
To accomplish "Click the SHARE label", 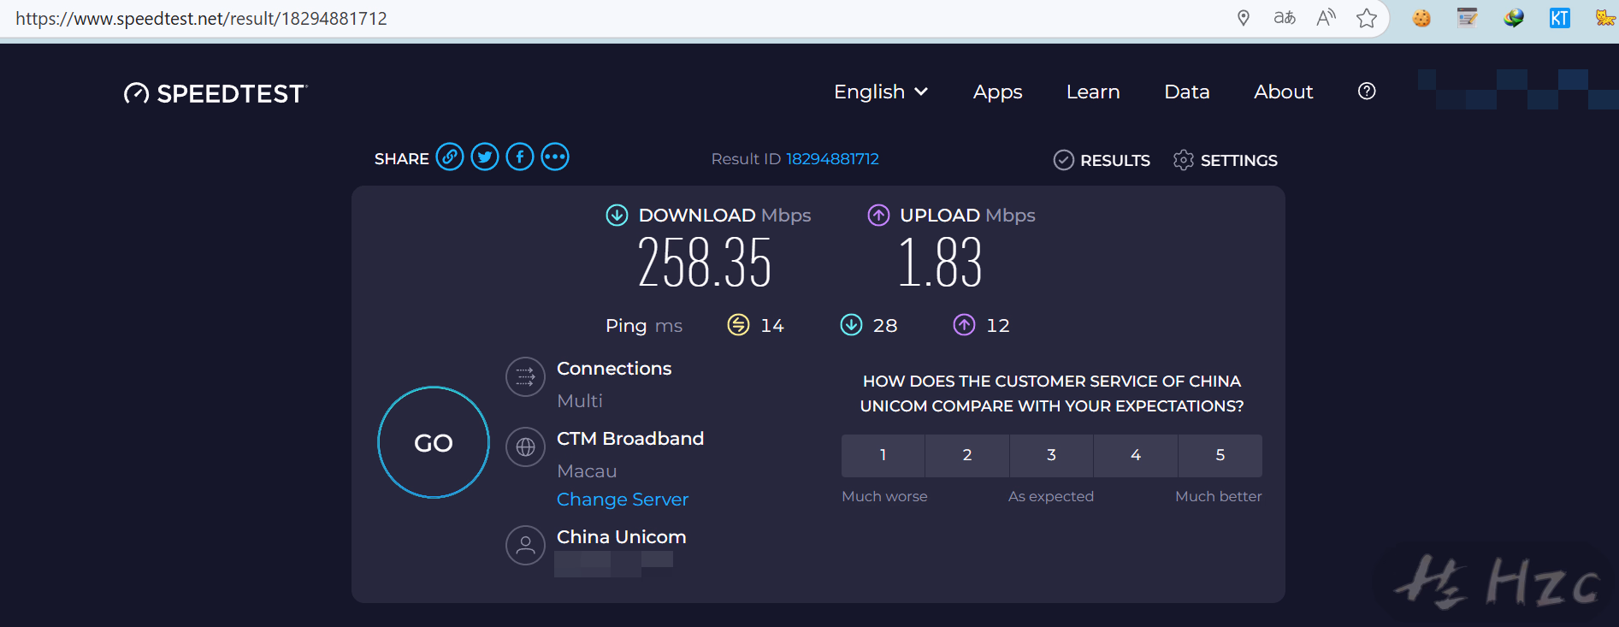I will tap(402, 159).
